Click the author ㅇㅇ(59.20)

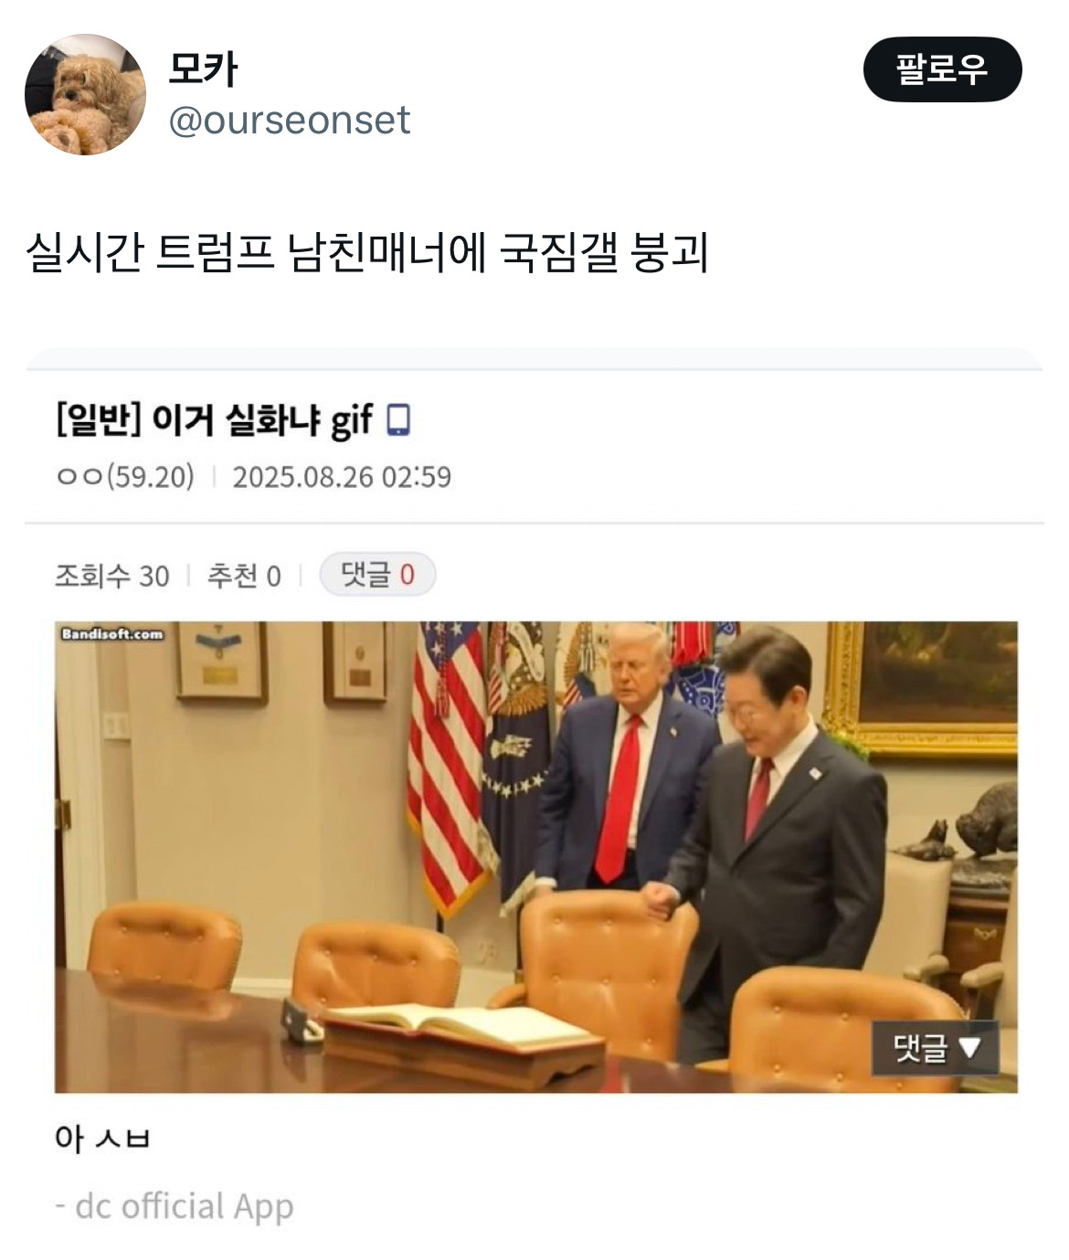coord(125,476)
